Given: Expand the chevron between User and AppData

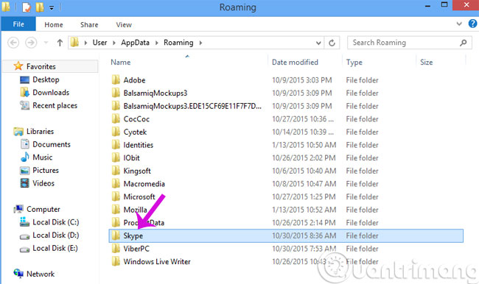Looking at the screenshot, I should [114, 43].
